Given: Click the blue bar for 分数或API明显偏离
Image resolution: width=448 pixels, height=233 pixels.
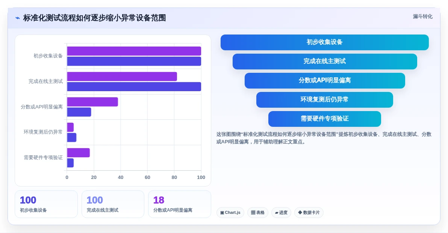Looking at the screenshot, I should tap(79, 112).
